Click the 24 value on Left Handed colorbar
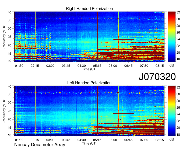The image size is (183, 148). coord(178,114)
